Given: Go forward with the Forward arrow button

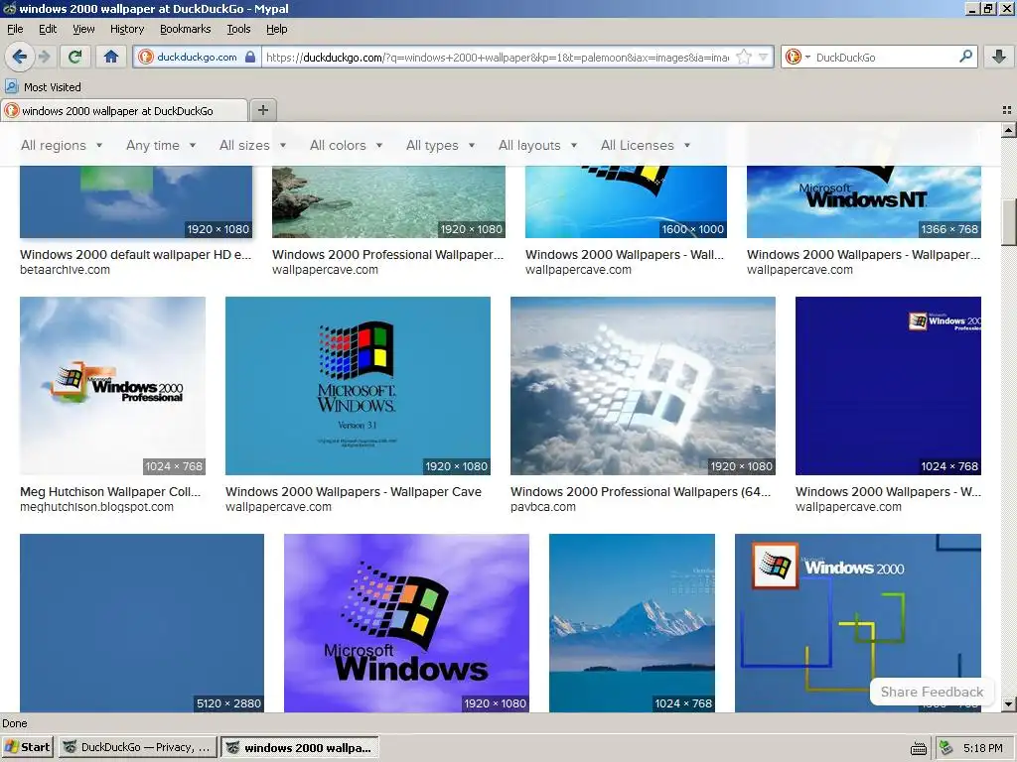Looking at the screenshot, I should pyautogui.click(x=45, y=57).
